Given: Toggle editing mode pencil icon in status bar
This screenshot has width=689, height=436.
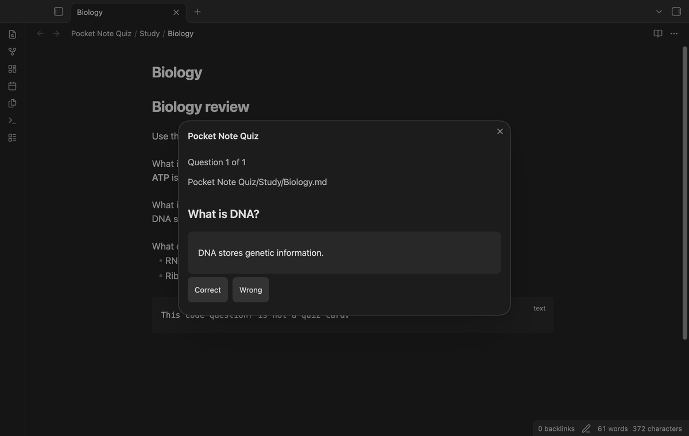Looking at the screenshot, I should [x=586, y=429].
